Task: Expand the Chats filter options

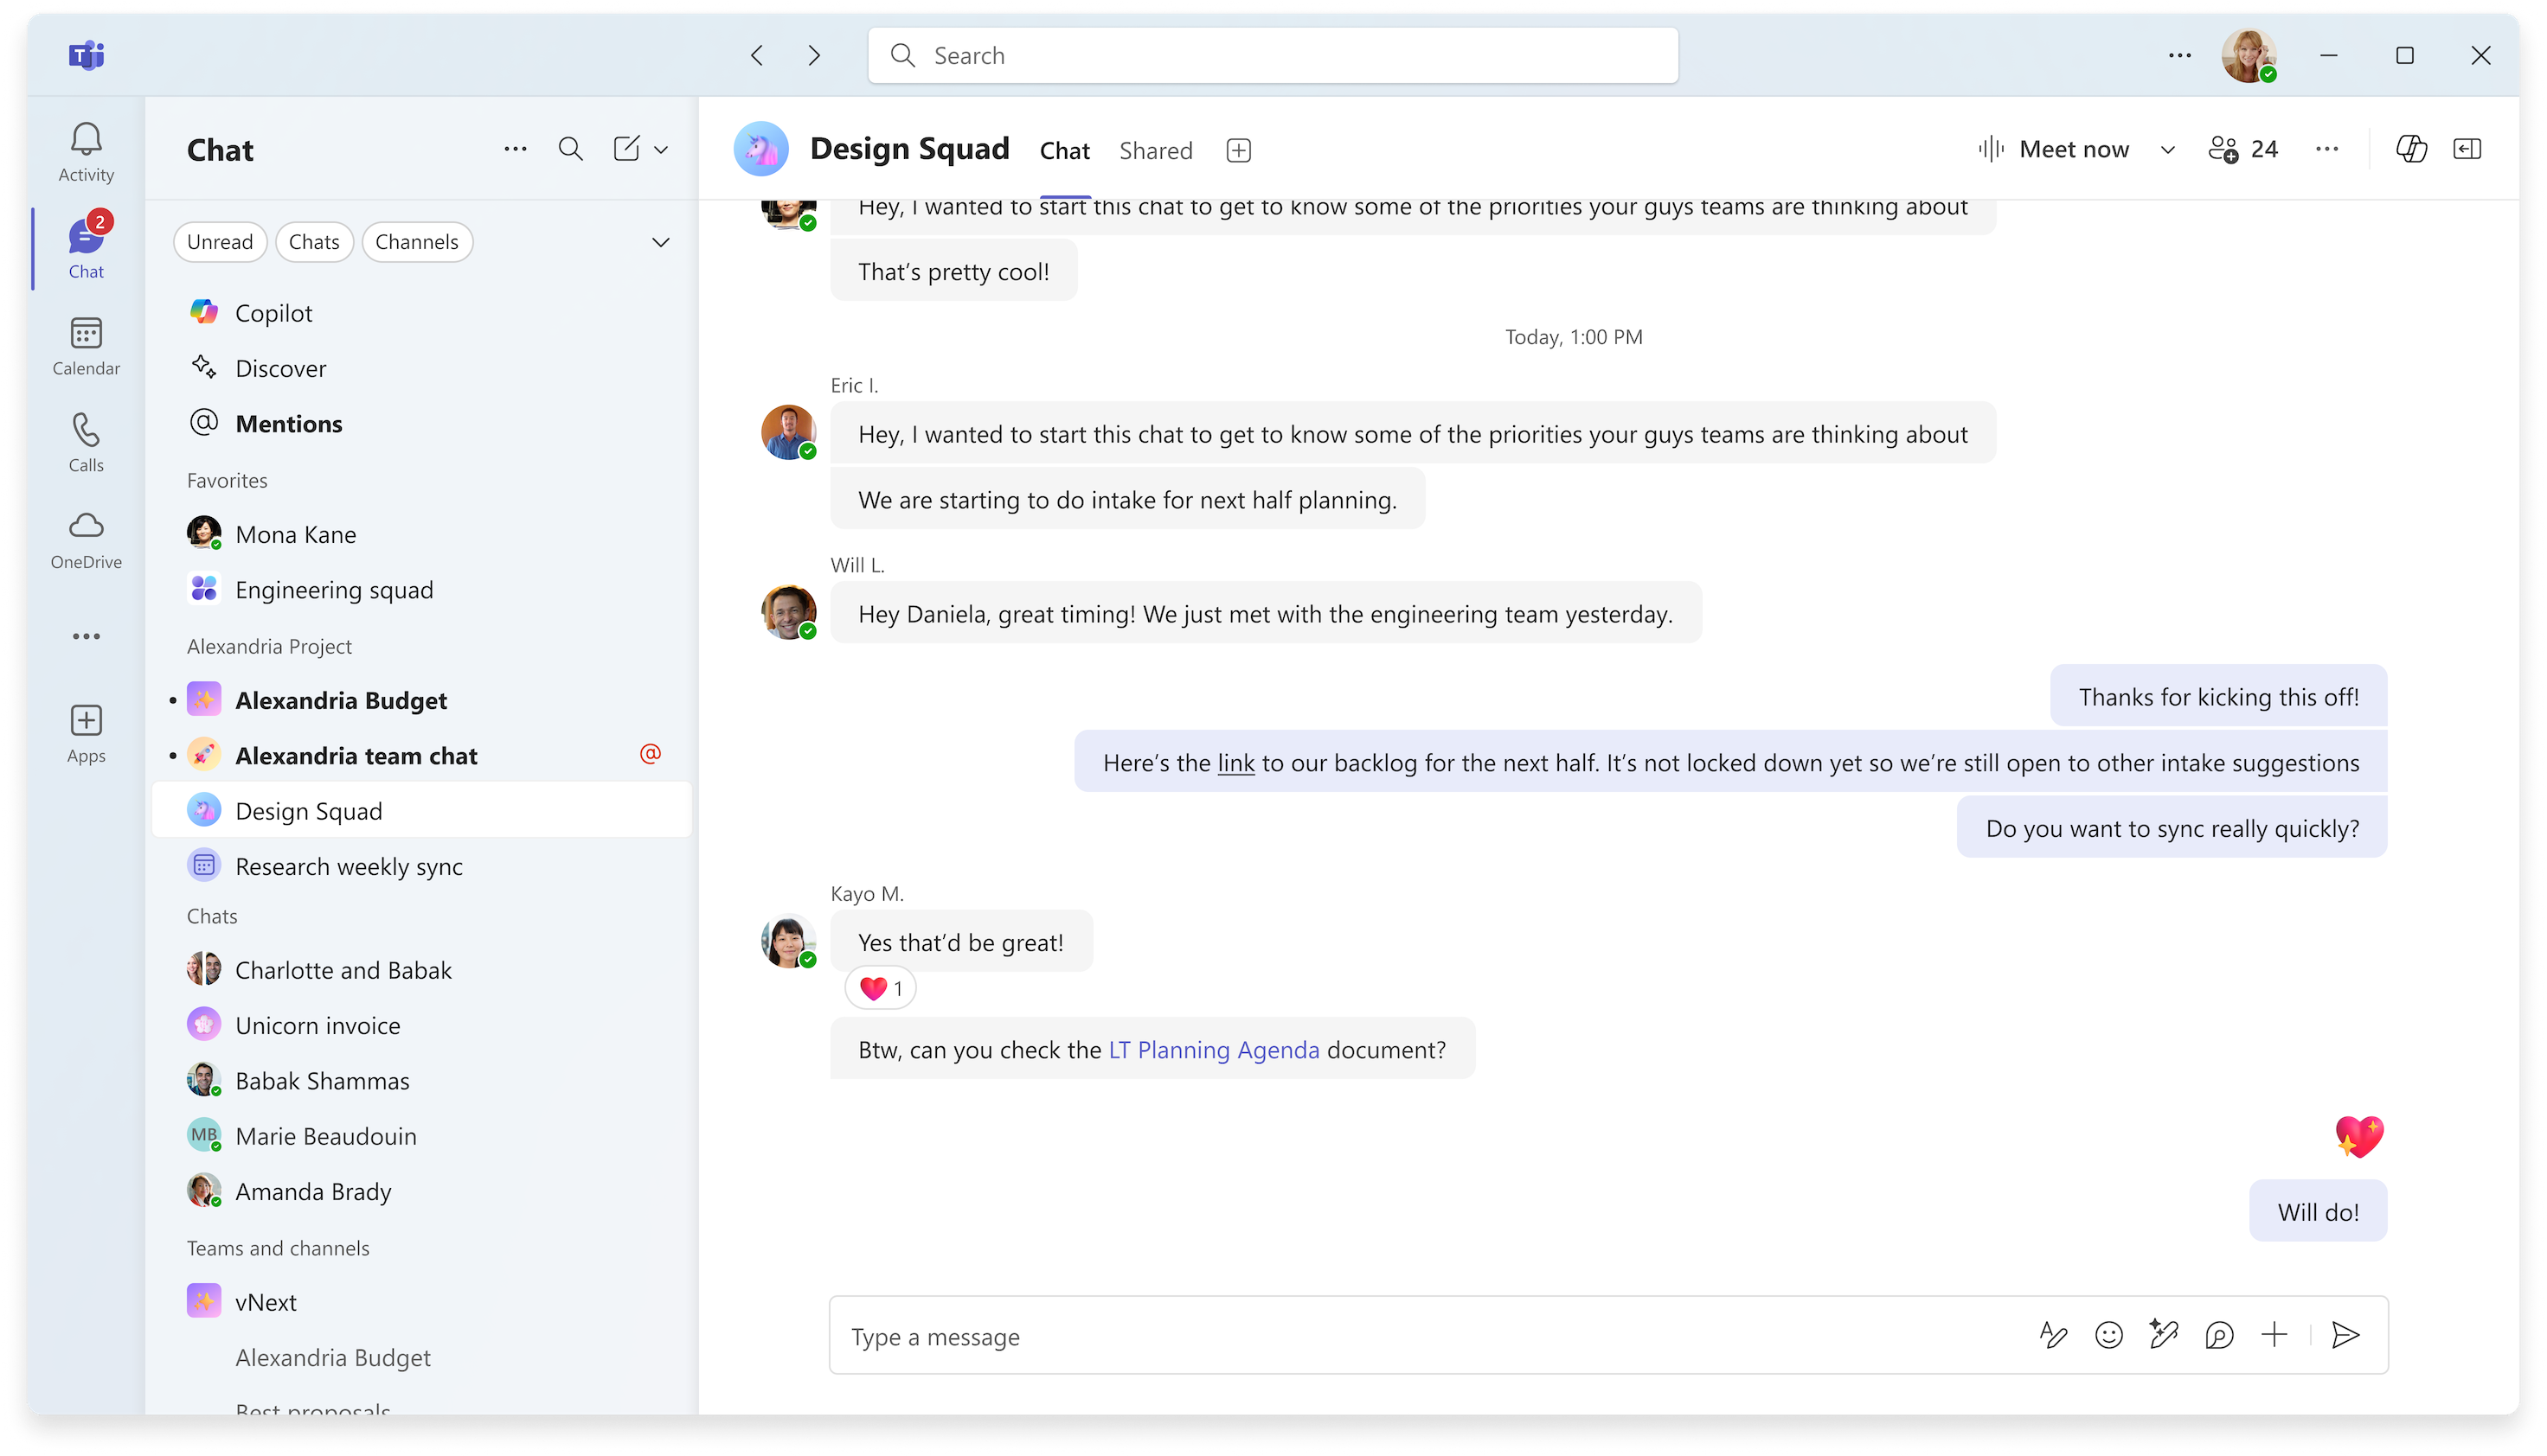Action: pyautogui.click(x=661, y=241)
